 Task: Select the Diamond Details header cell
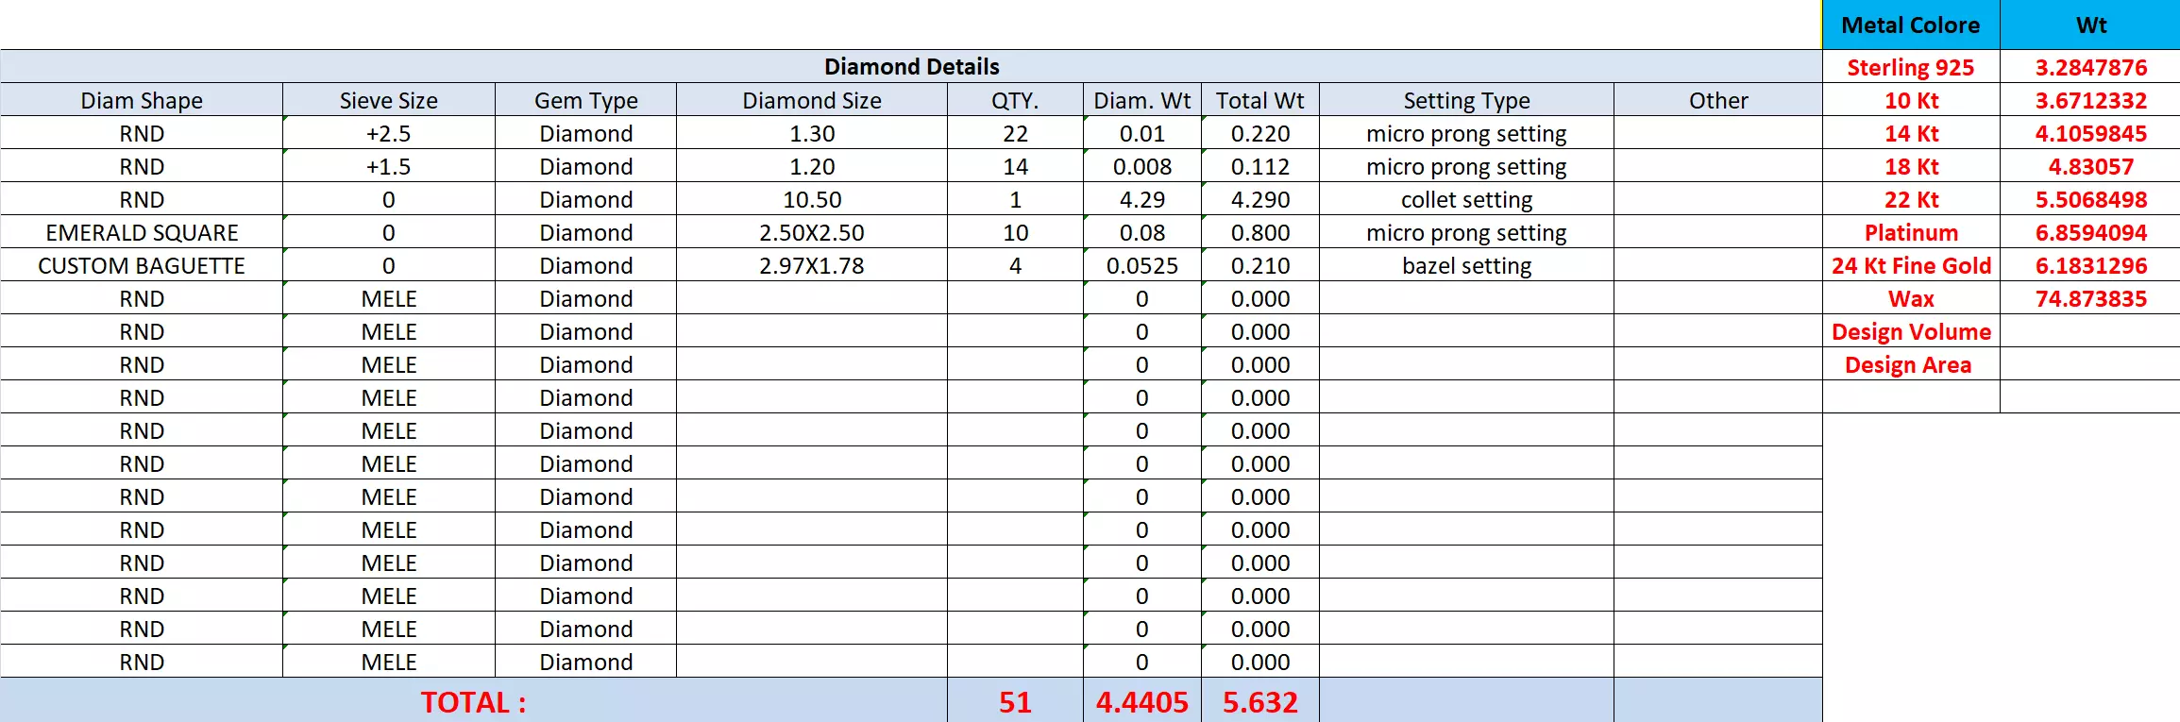pyautogui.click(x=911, y=66)
